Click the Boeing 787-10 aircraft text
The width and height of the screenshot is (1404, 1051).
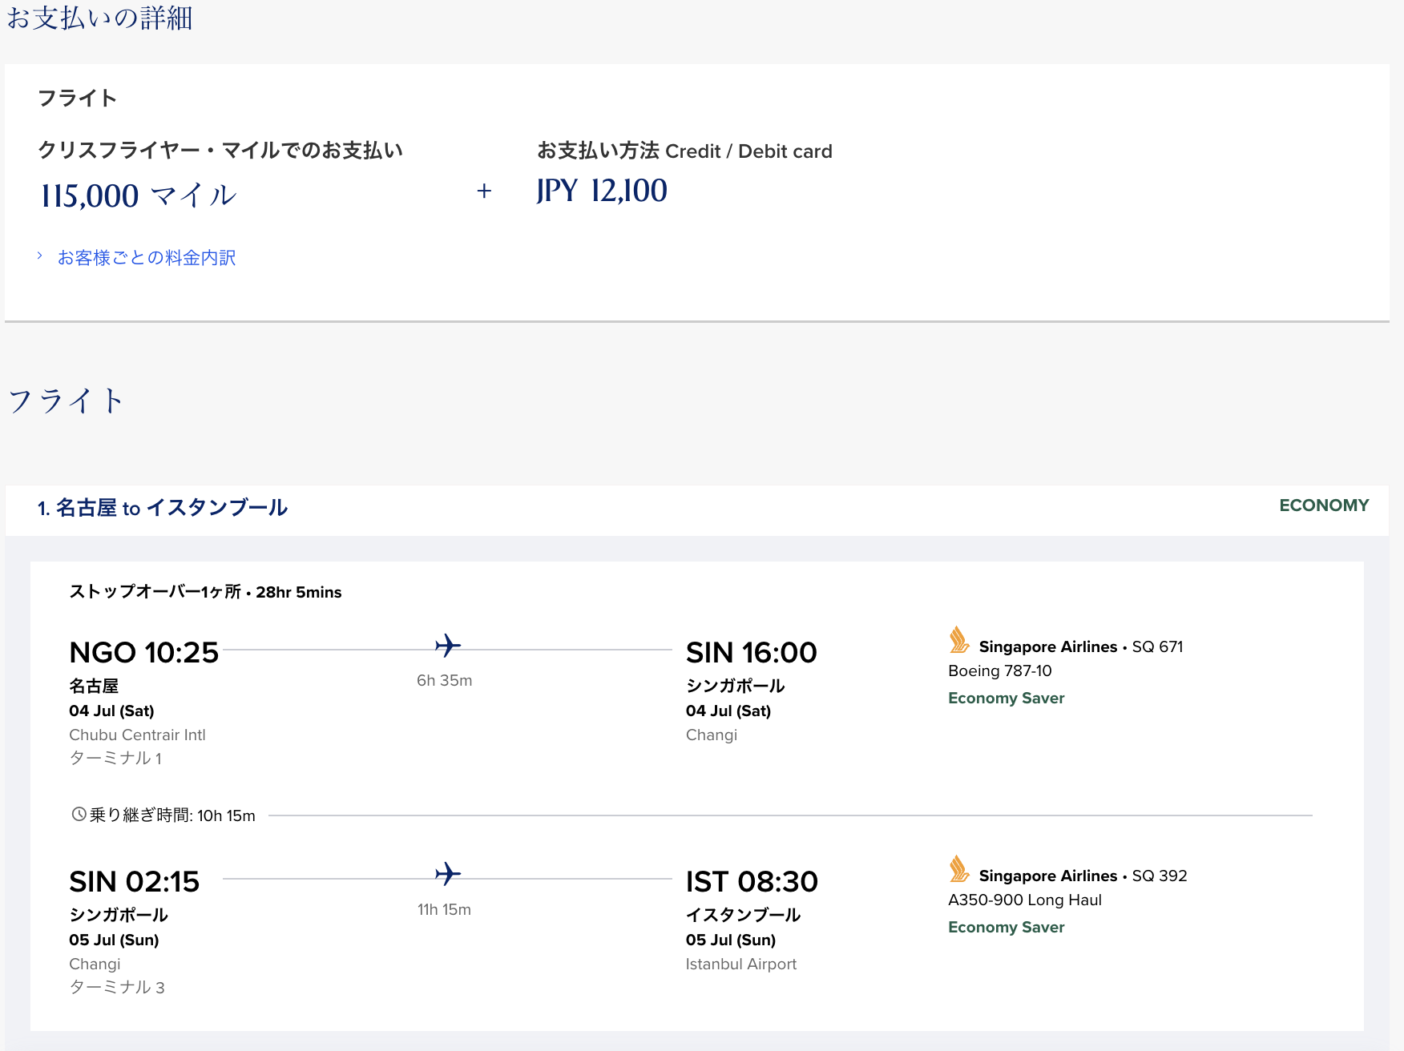[x=1000, y=670]
